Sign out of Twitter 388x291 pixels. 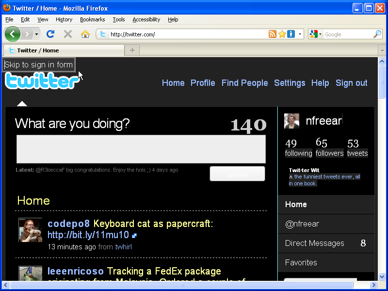click(x=351, y=83)
